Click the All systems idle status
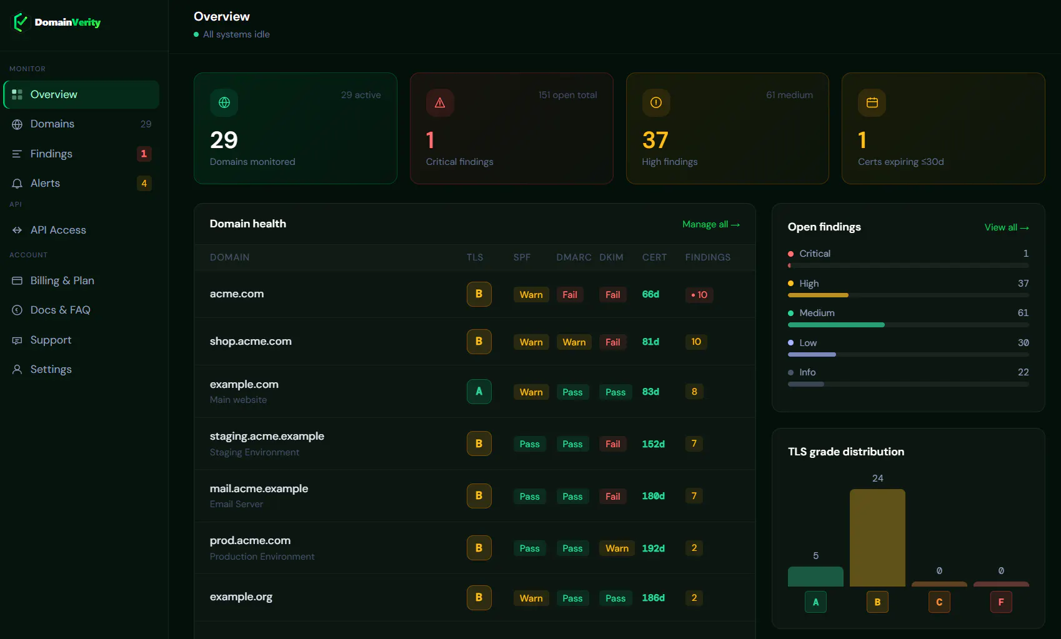The width and height of the screenshot is (1061, 639). (232, 34)
